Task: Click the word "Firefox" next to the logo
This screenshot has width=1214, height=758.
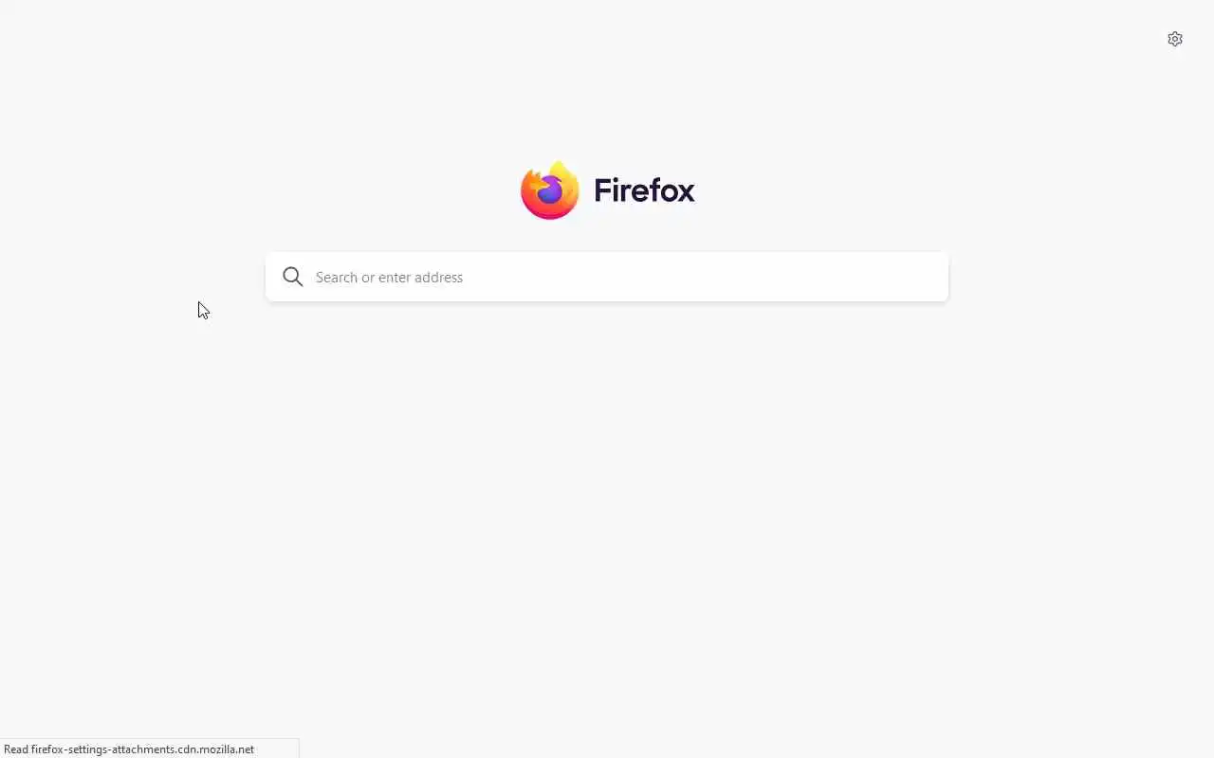Action: coord(644,190)
